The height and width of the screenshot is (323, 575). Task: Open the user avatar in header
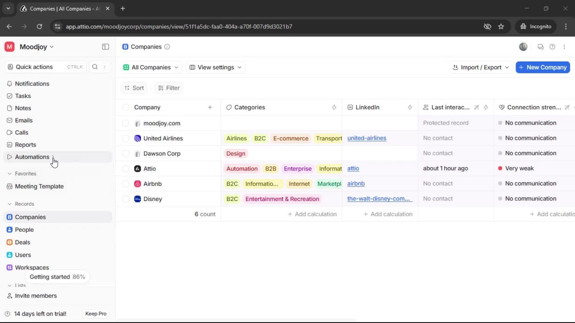click(x=523, y=47)
